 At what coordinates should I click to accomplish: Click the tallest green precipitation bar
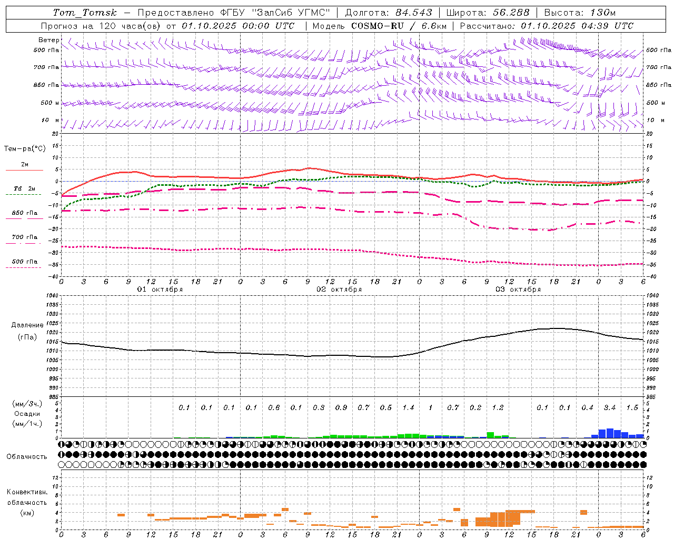pyautogui.click(x=490, y=435)
